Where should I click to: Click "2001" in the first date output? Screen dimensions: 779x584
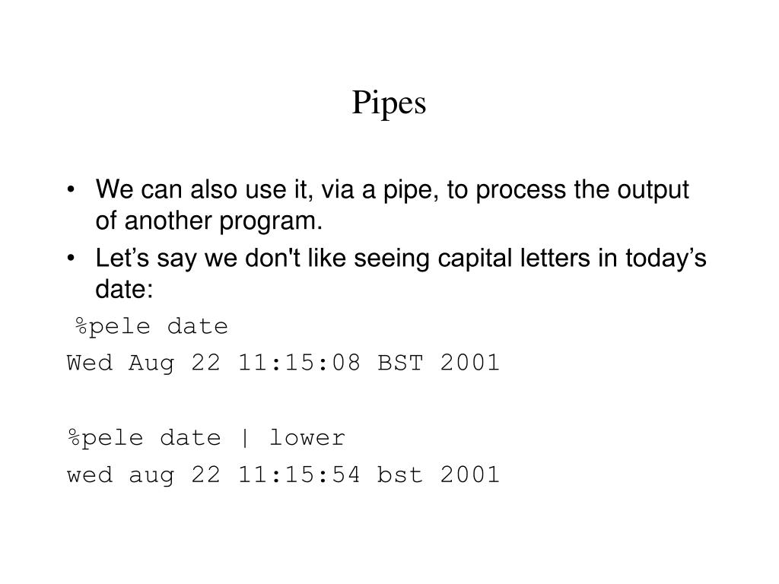470,363
